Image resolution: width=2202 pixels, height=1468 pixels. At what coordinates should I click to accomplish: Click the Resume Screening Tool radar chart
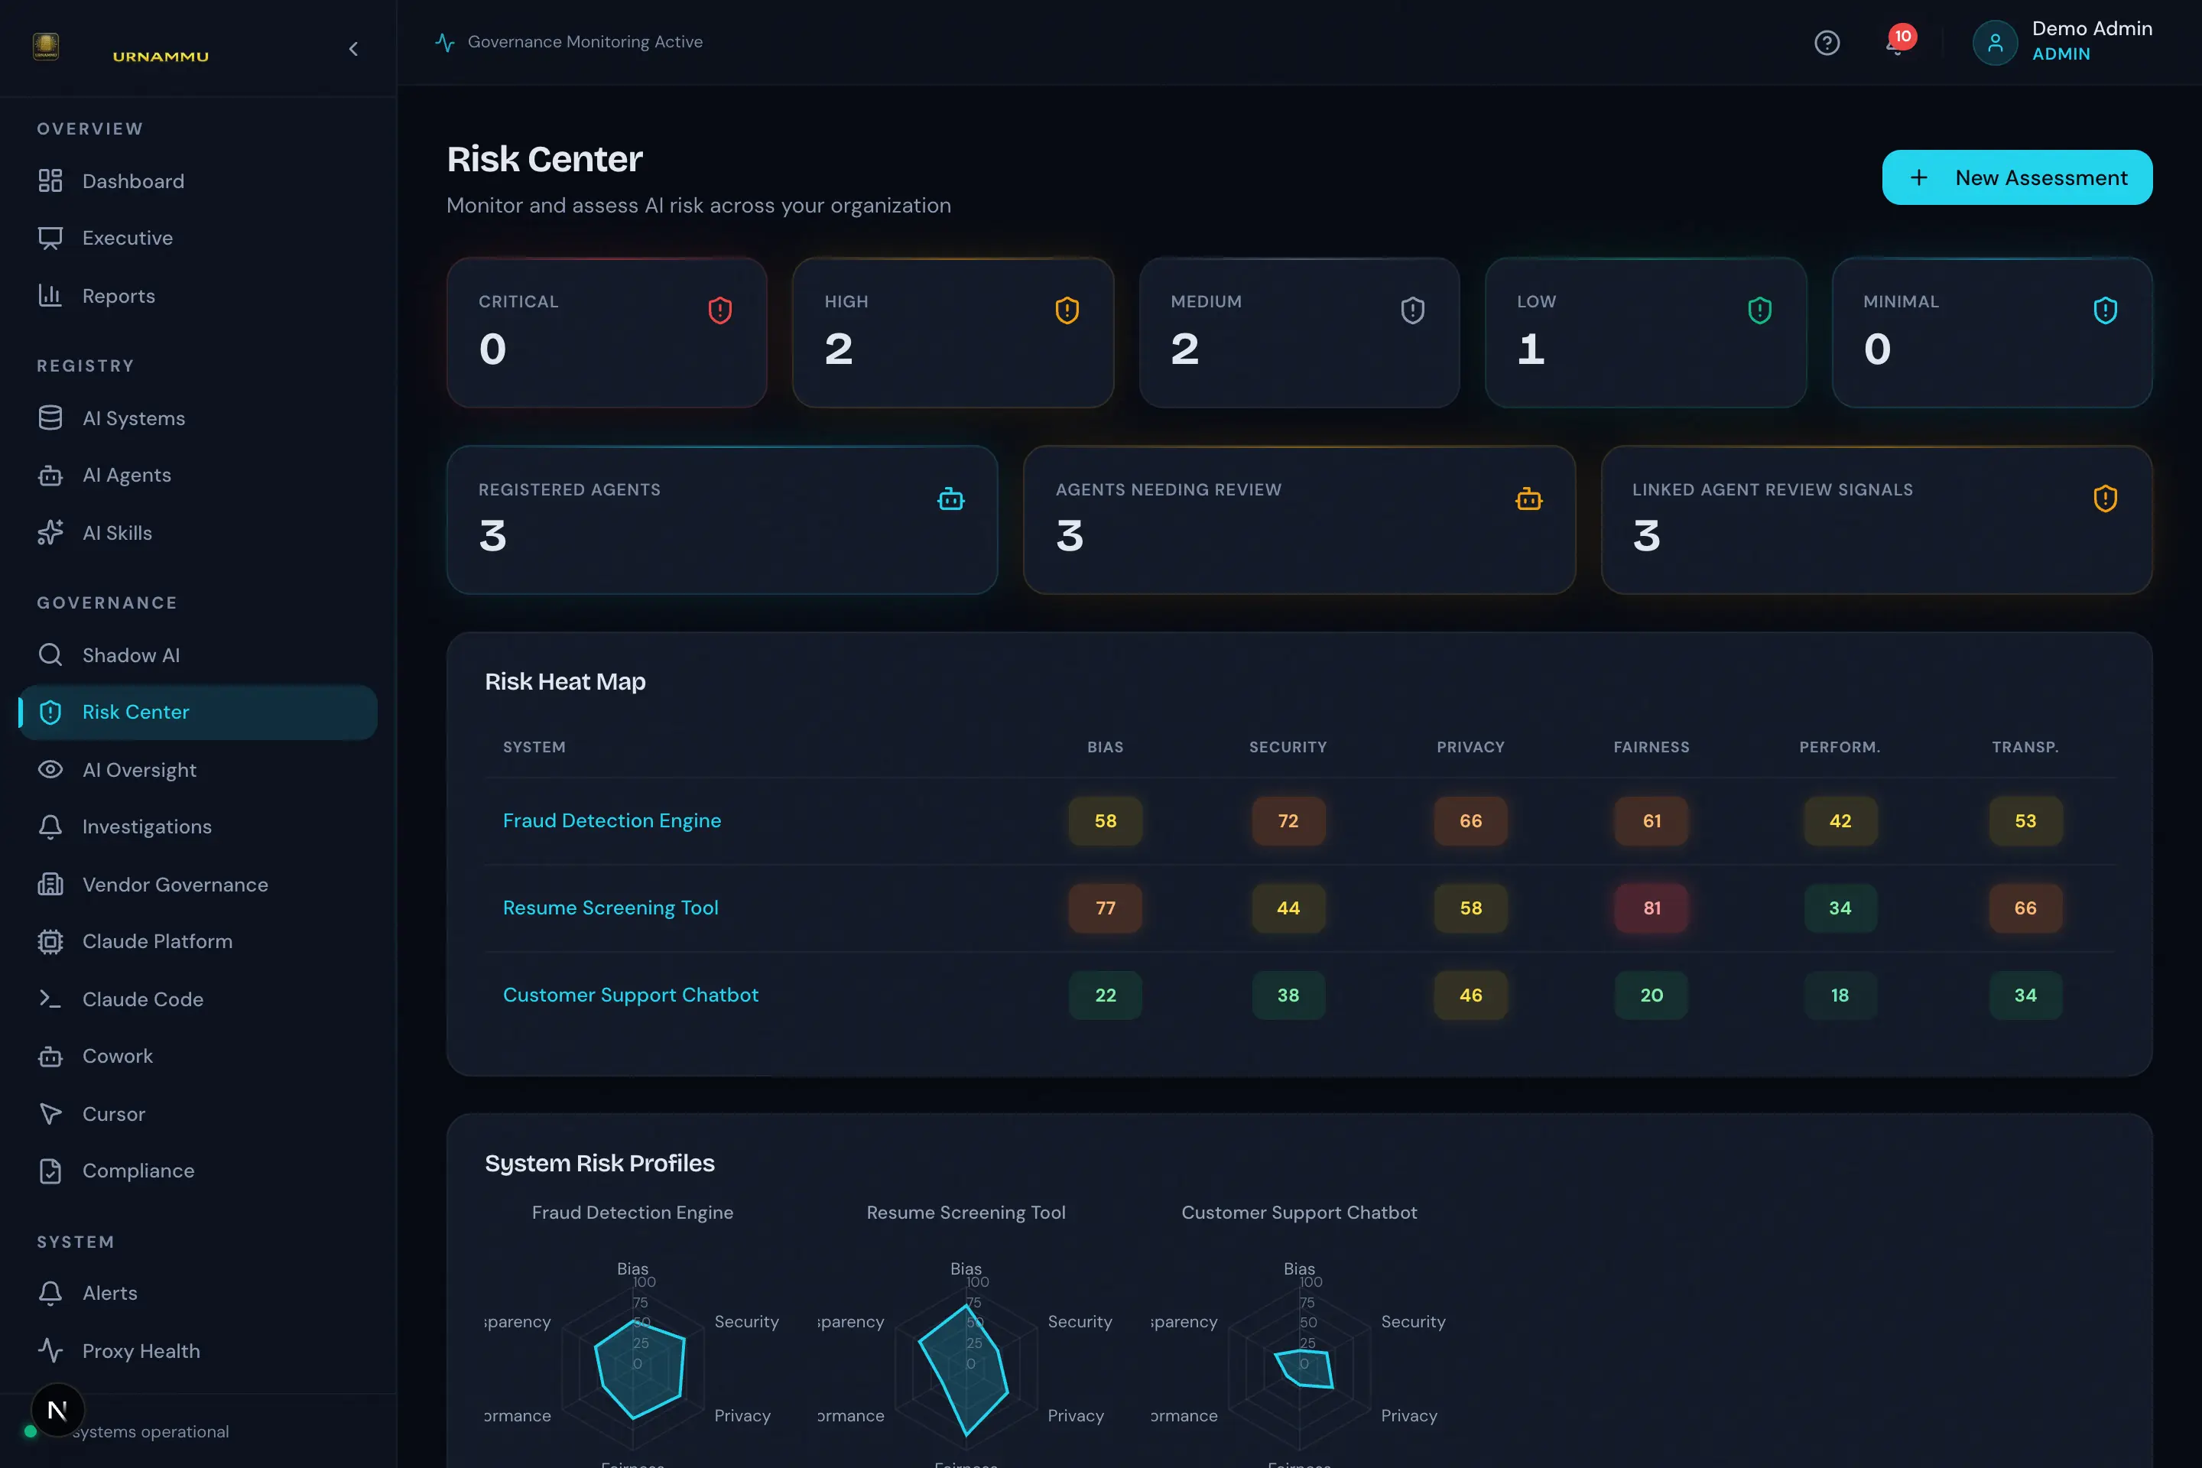[966, 1367]
